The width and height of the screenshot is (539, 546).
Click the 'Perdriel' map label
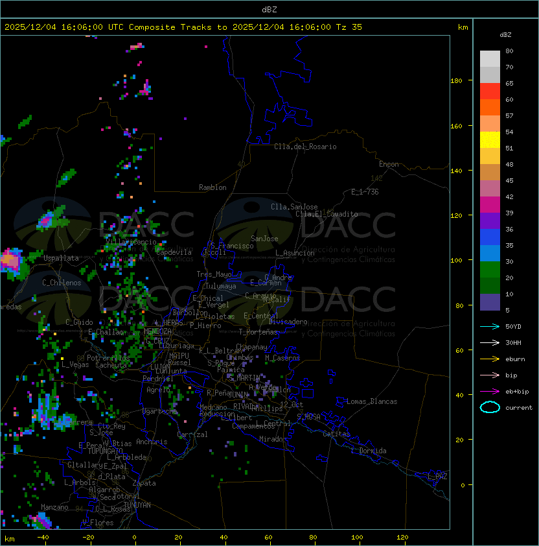point(158,379)
